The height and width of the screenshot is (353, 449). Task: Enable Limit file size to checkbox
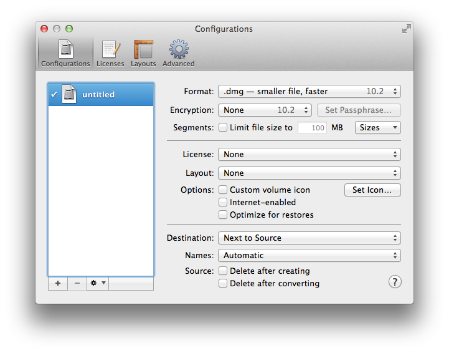(x=223, y=128)
